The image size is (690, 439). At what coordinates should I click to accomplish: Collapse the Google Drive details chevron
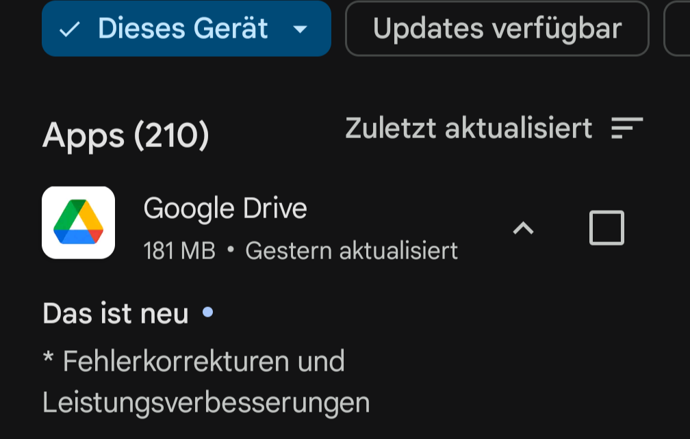point(523,228)
